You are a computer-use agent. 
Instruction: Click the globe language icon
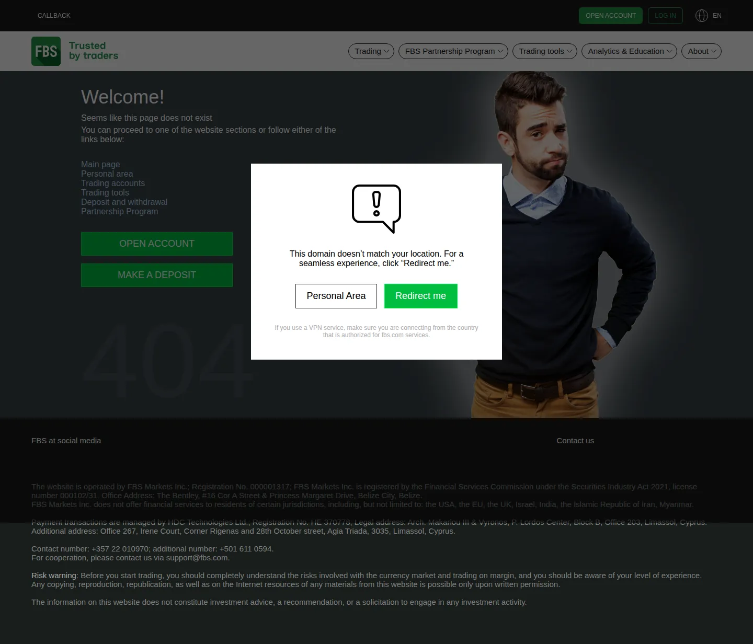pyautogui.click(x=702, y=16)
